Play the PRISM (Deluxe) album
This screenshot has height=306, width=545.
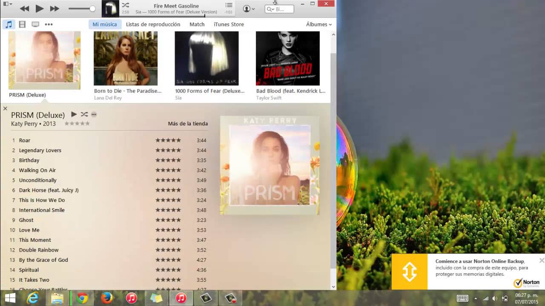click(x=74, y=114)
